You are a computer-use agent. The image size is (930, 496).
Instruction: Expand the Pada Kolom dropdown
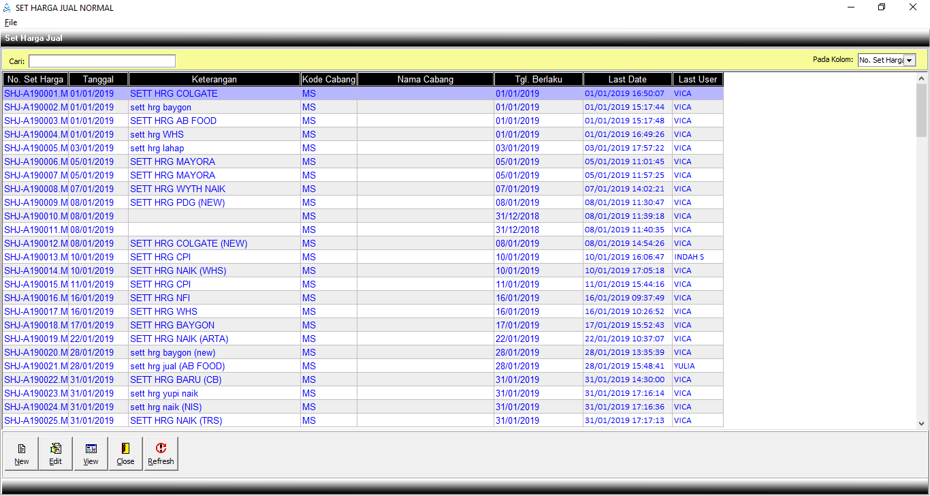[x=909, y=61]
